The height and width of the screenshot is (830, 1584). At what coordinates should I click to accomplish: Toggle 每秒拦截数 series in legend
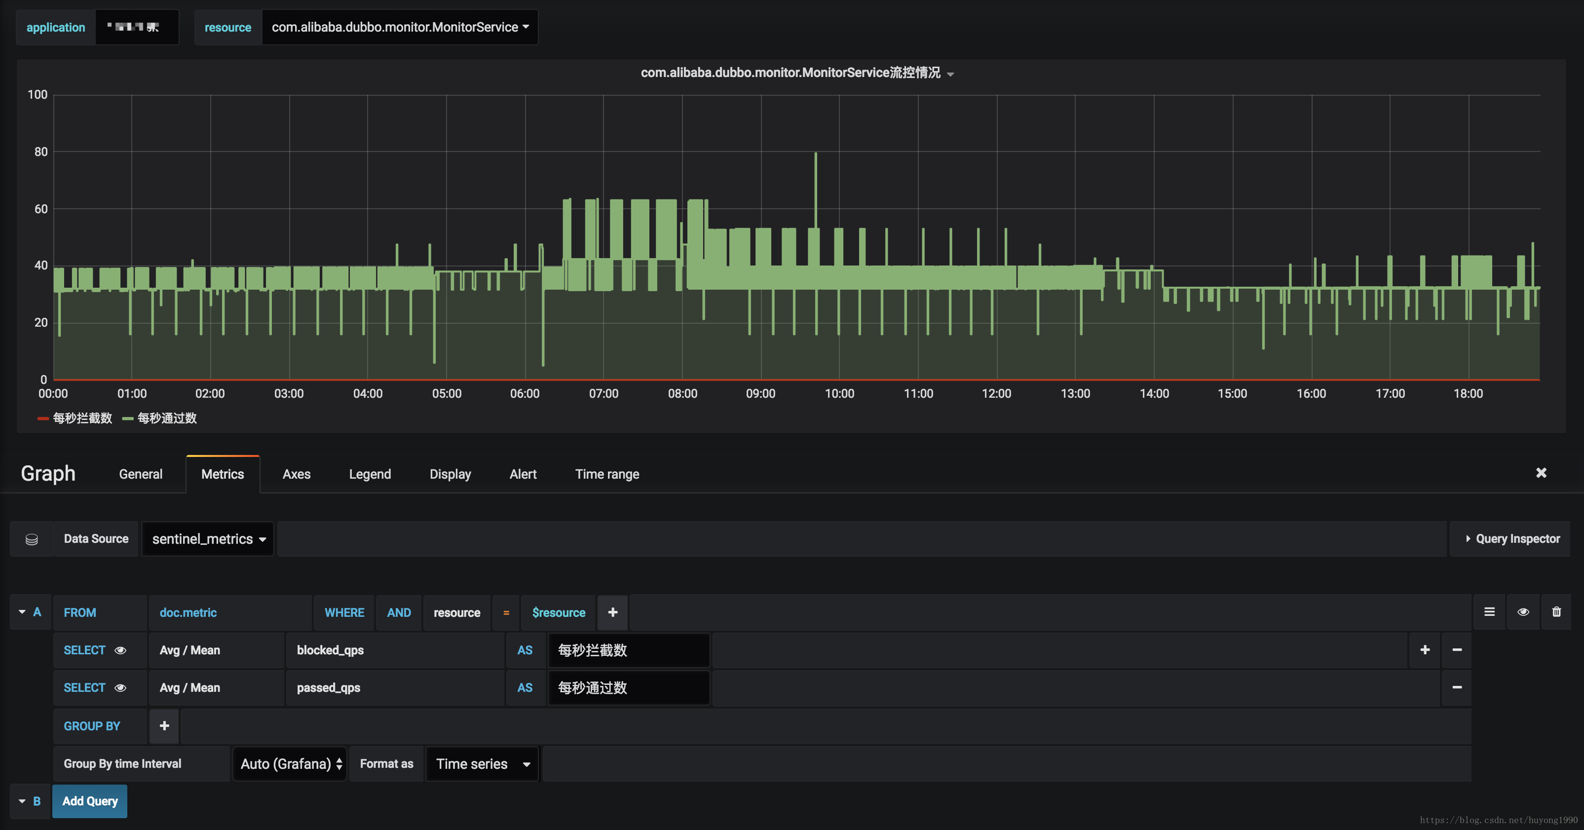(82, 418)
